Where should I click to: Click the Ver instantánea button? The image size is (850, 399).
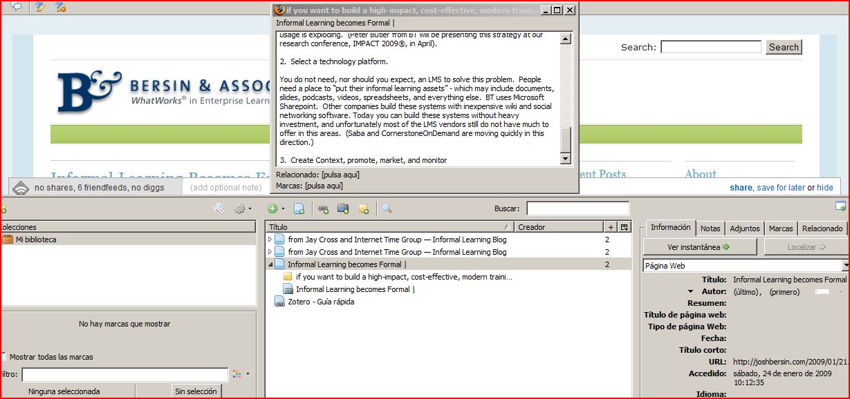(699, 246)
